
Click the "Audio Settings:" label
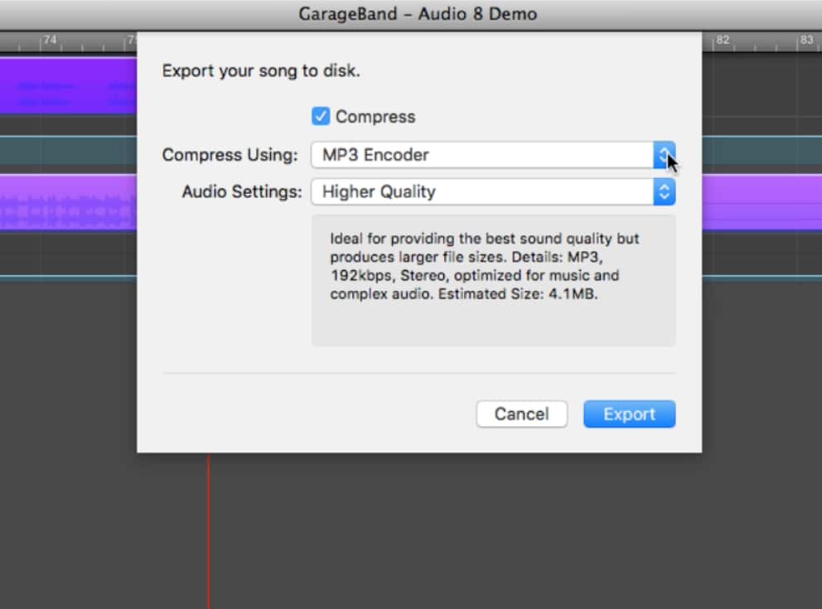coord(242,192)
